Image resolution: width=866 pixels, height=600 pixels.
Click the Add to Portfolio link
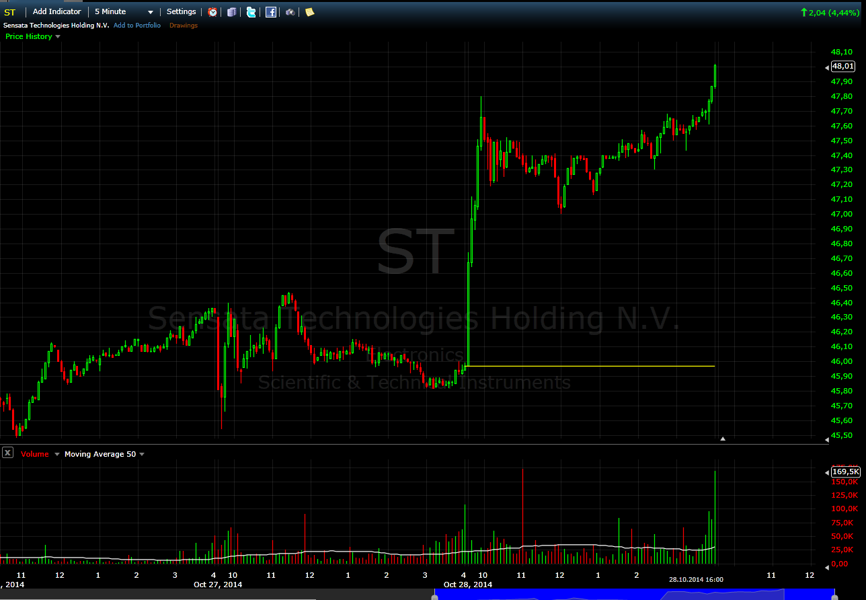[x=137, y=26]
